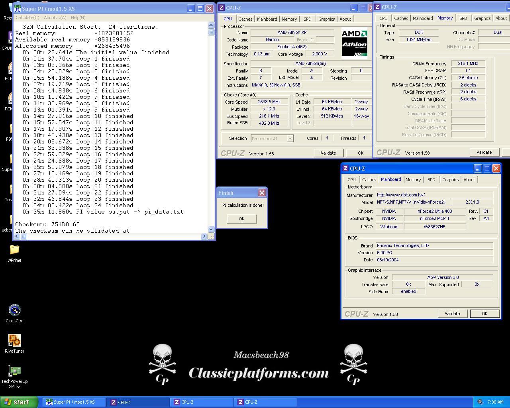Select the nForce2 Ultra 400 chipset field
Screen dimensions: 510x408
[x=435, y=211]
